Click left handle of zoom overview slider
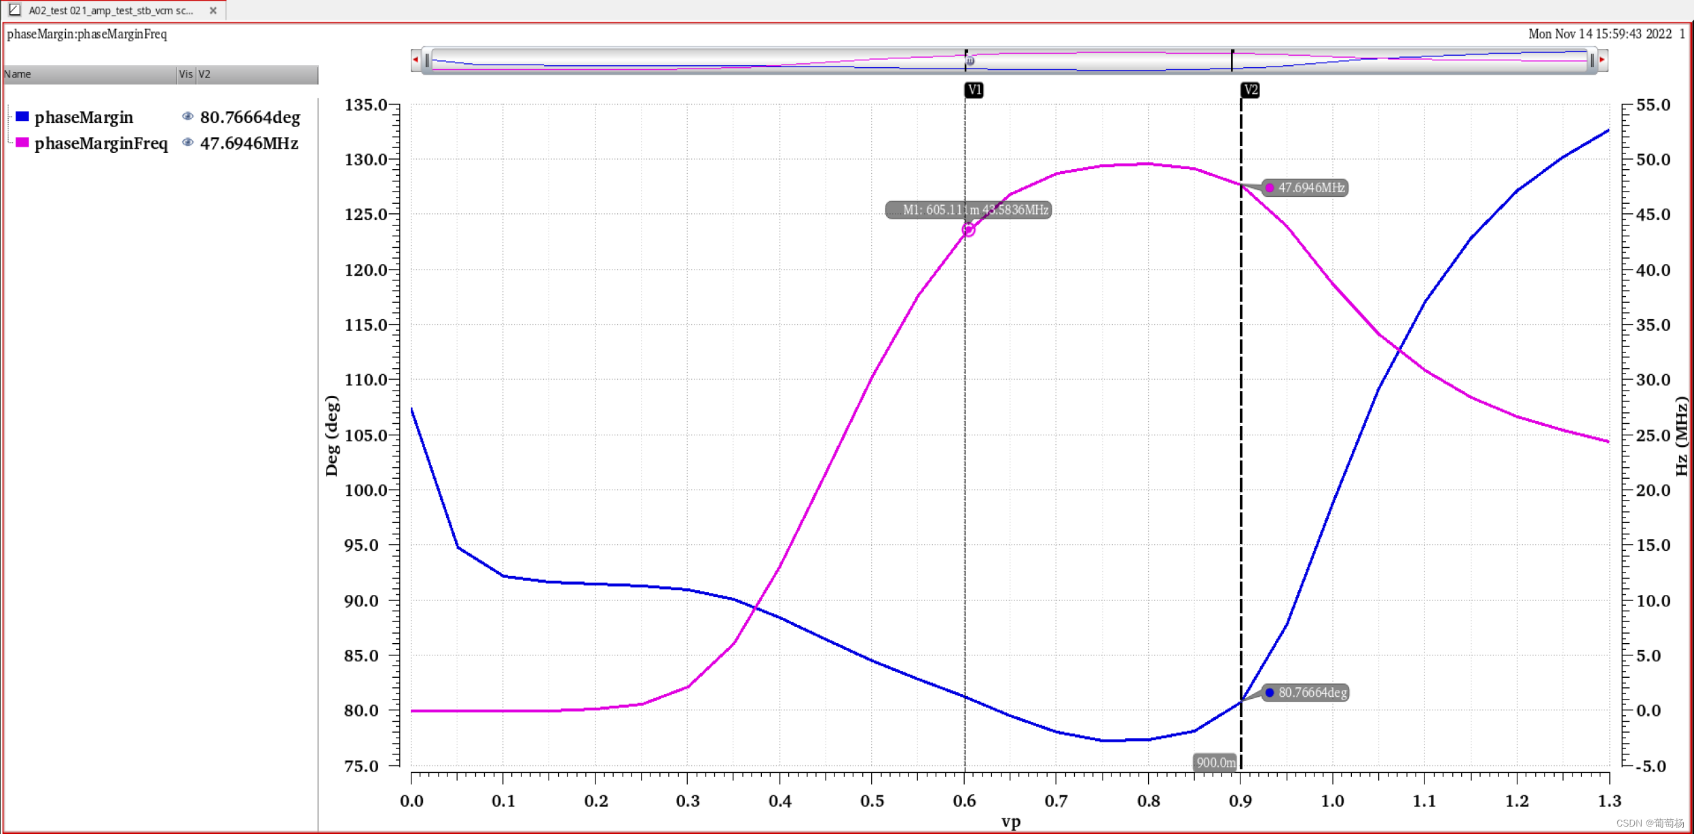Viewport: 1694px width, 834px height. point(427,60)
